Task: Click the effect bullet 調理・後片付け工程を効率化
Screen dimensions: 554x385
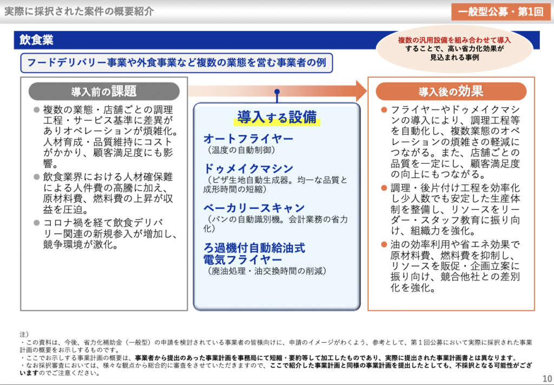Action: 452,209
